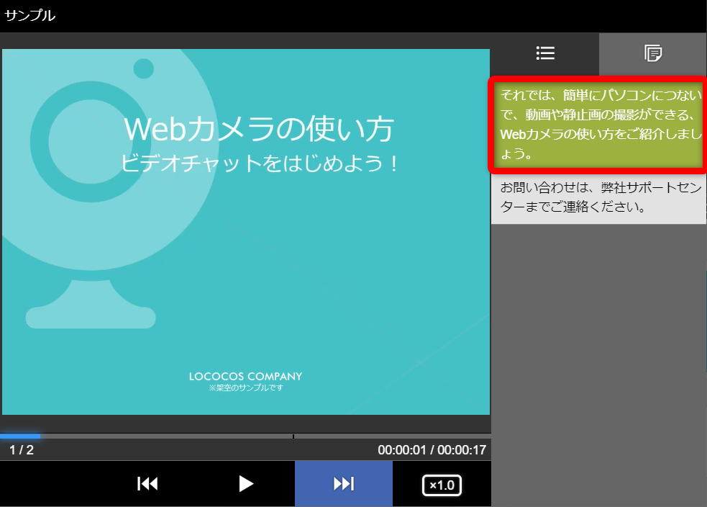
Task: Switch to the table of contents list tab
Action: [545, 53]
